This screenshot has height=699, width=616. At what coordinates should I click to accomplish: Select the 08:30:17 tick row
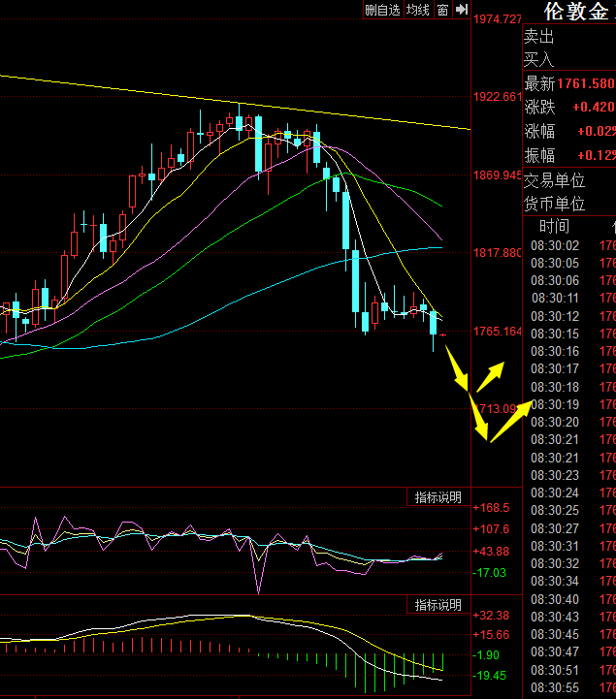[573, 368]
